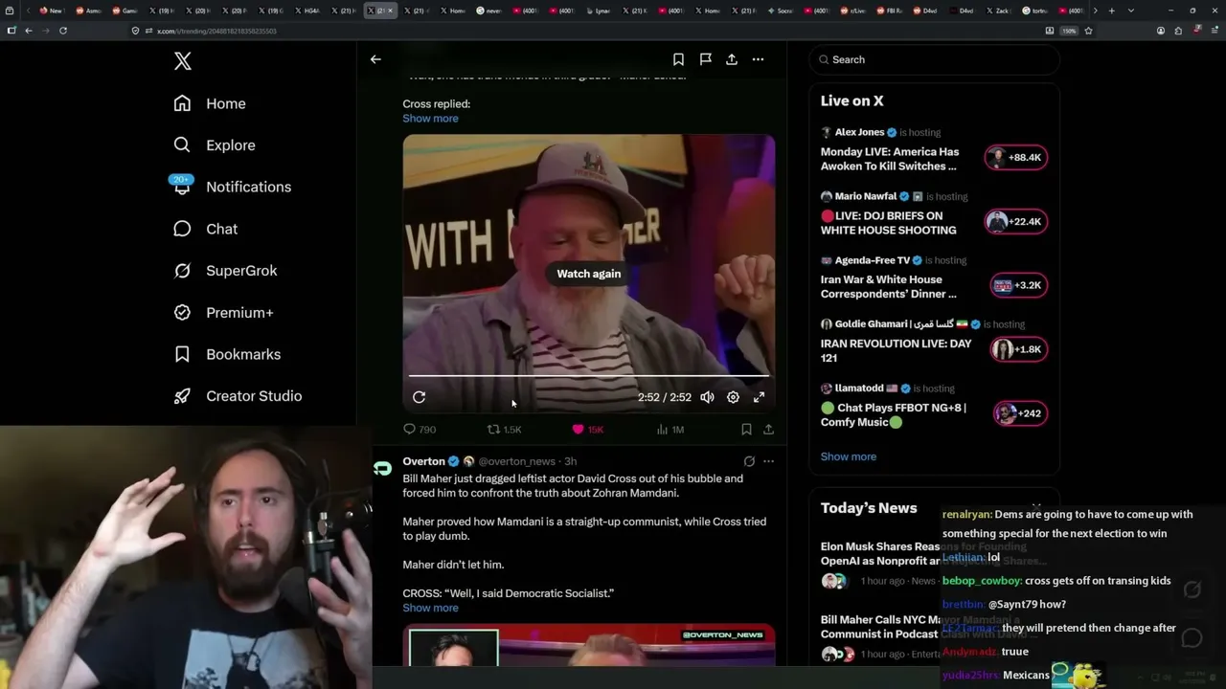This screenshot has width=1226, height=689.
Task: Switch to the HG4A browser tab
Action: (x=308, y=11)
